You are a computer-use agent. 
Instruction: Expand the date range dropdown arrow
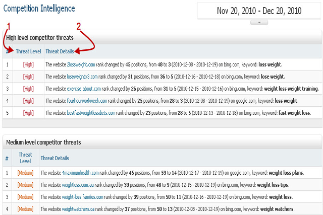(x=259, y=23)
